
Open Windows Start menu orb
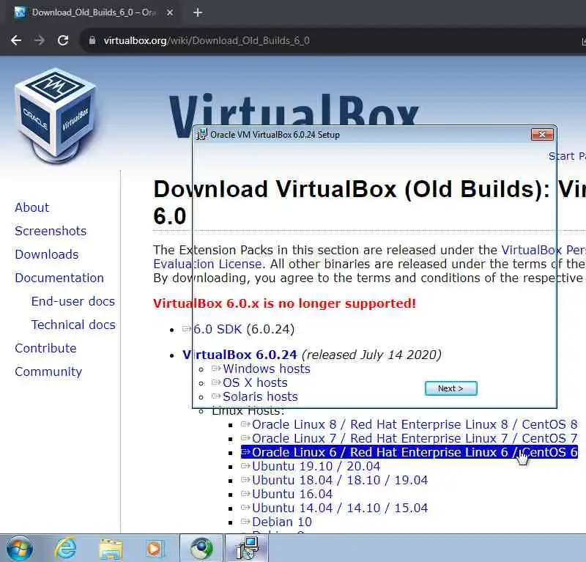(x=19, y=549)
